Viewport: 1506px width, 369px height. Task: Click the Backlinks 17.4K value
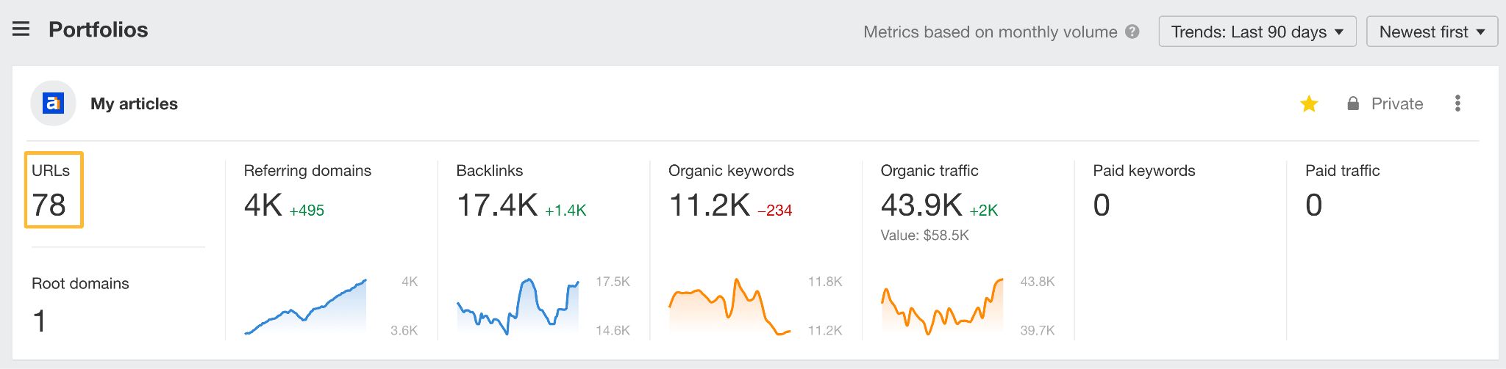497,205
